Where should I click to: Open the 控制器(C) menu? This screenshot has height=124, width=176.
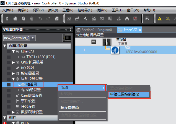tap(85, 10)
